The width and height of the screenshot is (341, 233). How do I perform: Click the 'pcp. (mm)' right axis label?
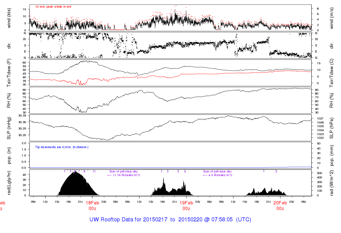332,155
